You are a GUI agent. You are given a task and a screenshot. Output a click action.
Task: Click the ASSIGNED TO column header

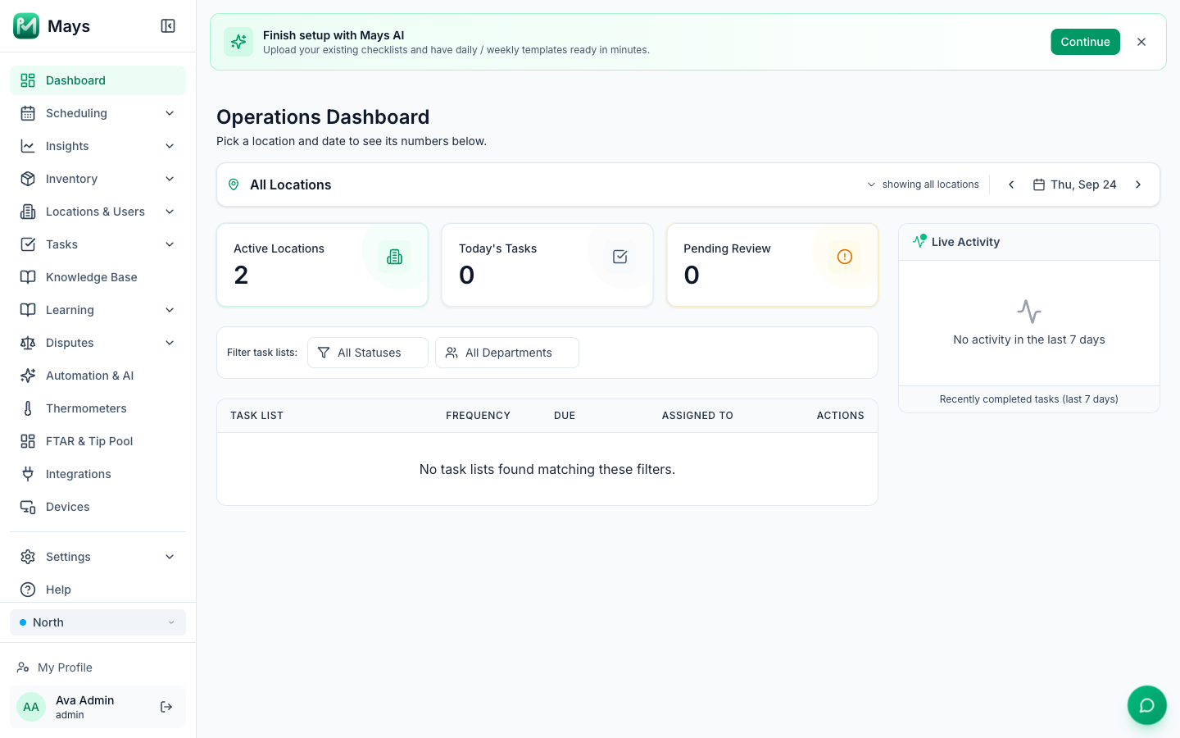[697, 416]
